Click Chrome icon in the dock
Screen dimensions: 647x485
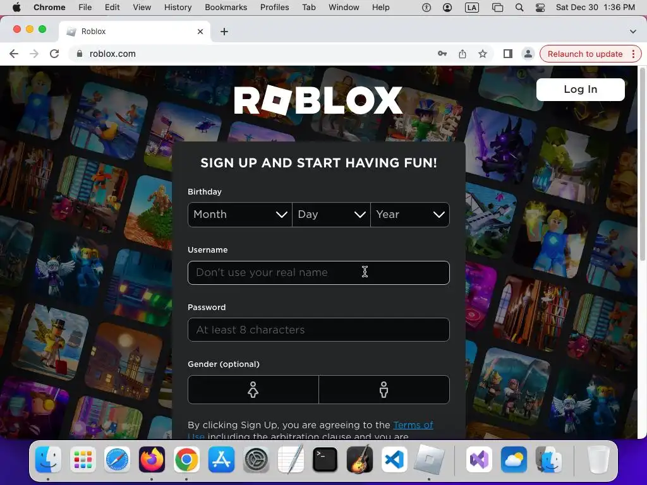[x=186, y=460]
